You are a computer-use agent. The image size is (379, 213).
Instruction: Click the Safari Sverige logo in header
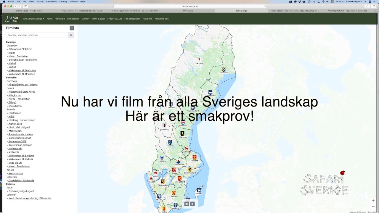tap(12, 19)
